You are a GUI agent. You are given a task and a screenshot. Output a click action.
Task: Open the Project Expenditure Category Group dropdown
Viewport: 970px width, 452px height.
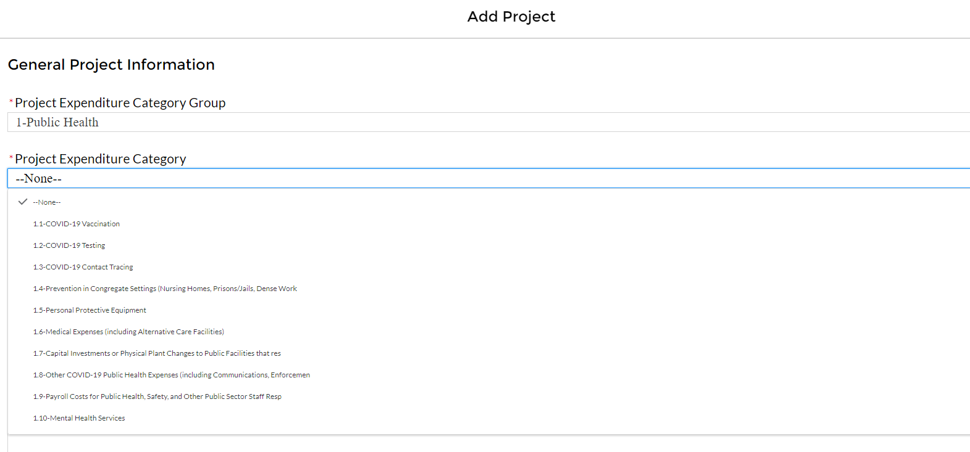pos(488,122)
